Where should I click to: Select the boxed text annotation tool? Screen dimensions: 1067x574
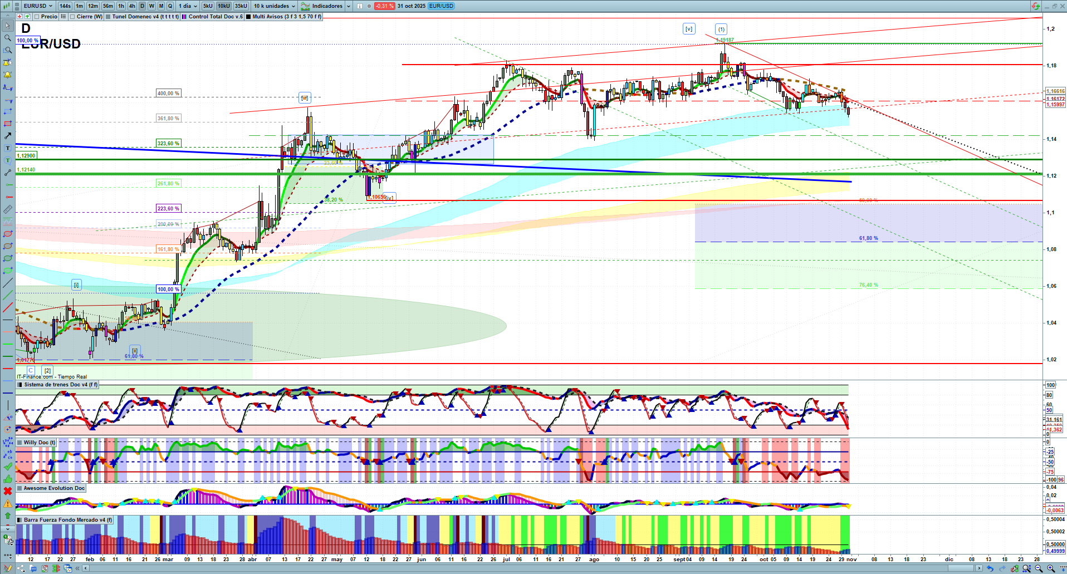(x=8, y=148)
